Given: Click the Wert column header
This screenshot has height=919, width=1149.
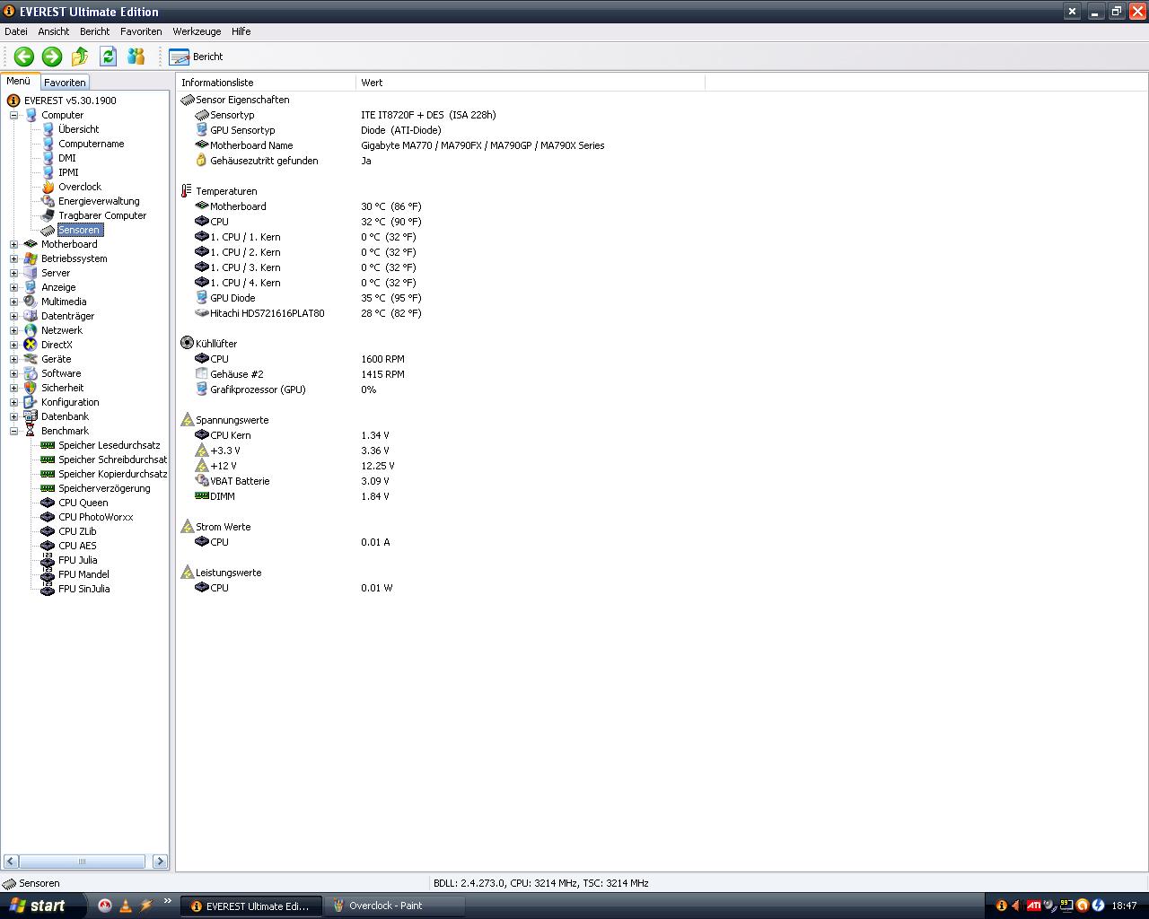Looking at the screenshot, I should point(531,83).
